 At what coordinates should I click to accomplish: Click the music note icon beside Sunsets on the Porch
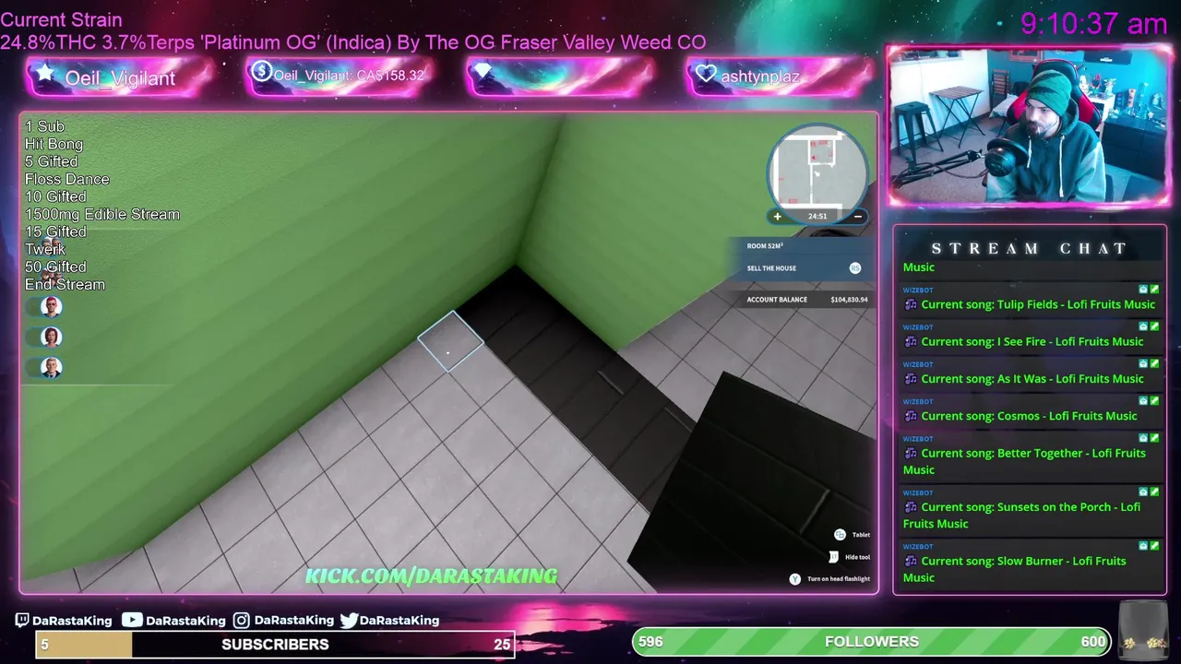[x=911, y=507]
